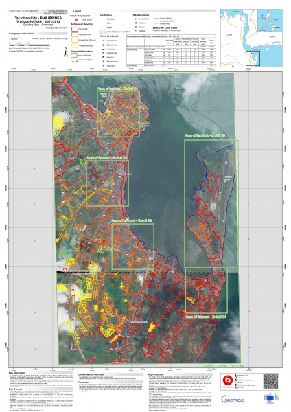Click the Philippines inset locator map
291x412 pixels.
270,21
